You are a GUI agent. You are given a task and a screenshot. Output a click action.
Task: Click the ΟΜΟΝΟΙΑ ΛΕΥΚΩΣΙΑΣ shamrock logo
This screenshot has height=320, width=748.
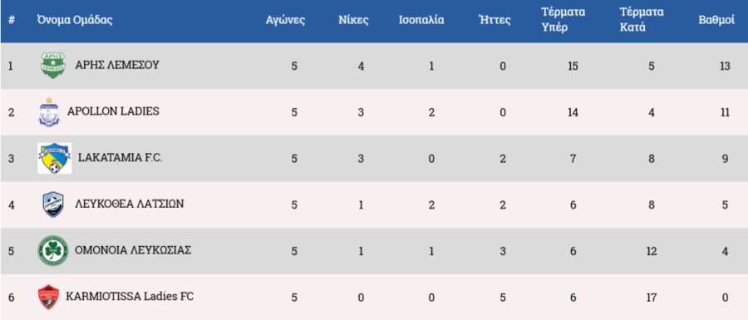tap(53, 250)
